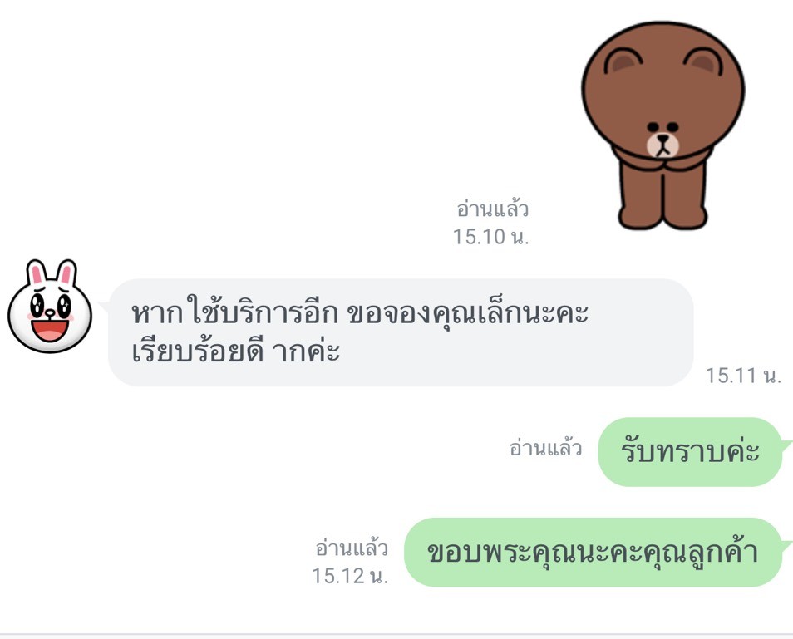Screen dimensions: 793x639
Task: Click the text line เรียบร้อยดี ากค่ะ
Action: click(x=236, y=351)
